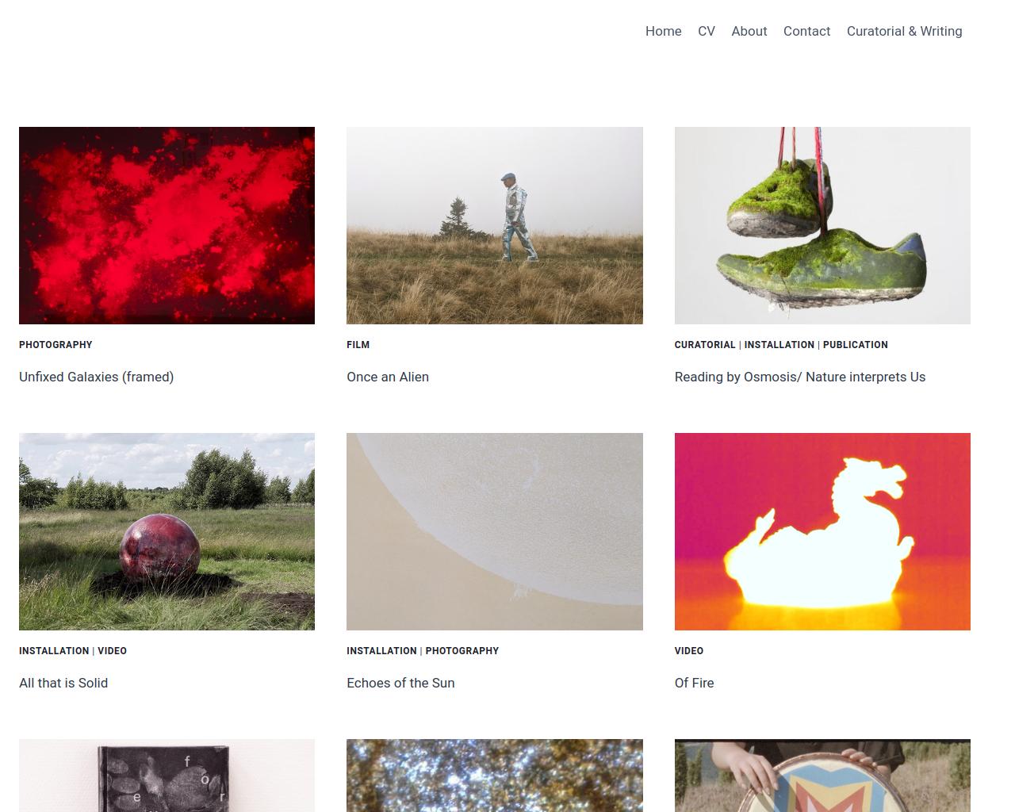Screen dimensions: 1015x812
Task: Open the Of Fire project title
Action: pyautogui.click(x=694, y=683)
